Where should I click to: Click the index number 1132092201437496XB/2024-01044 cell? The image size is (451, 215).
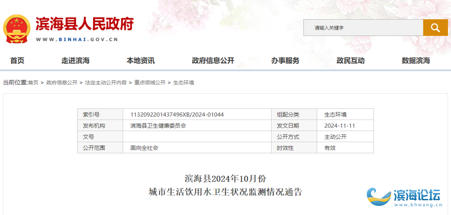(177, 115)
